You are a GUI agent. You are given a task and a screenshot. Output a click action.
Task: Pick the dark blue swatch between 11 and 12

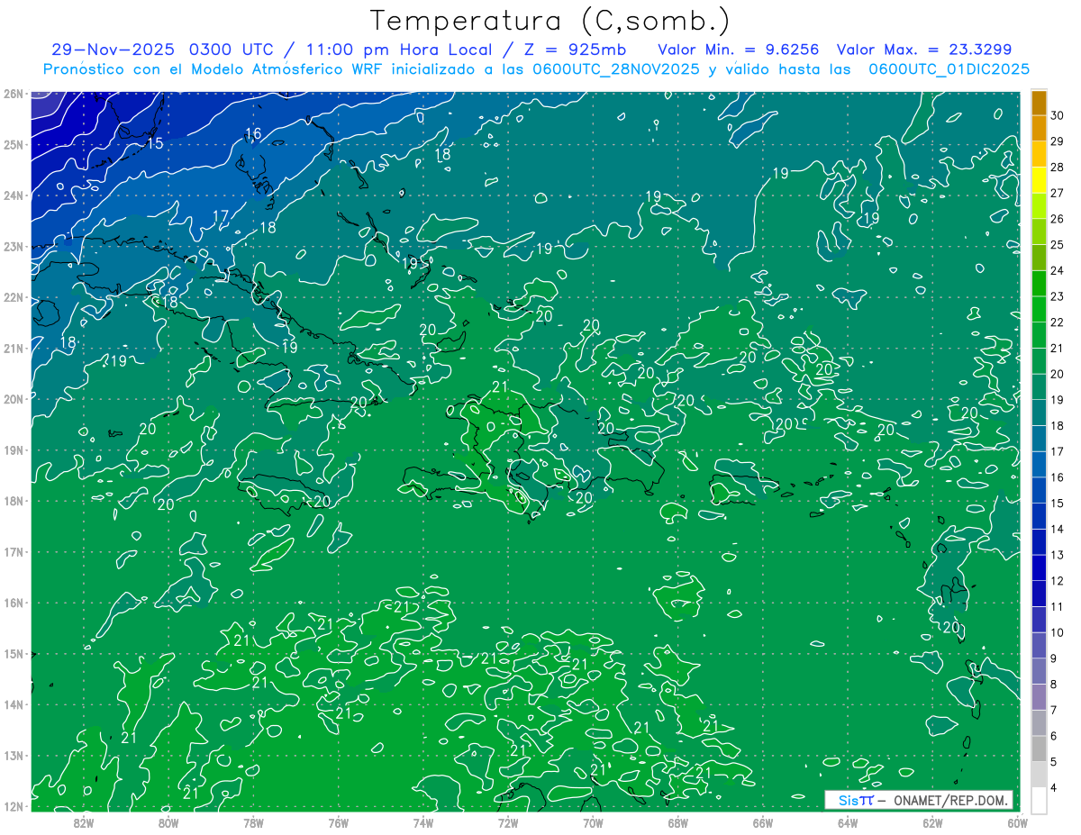click(1039, 594)
